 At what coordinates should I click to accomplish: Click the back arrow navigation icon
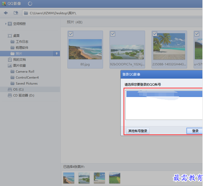(6, 13)
